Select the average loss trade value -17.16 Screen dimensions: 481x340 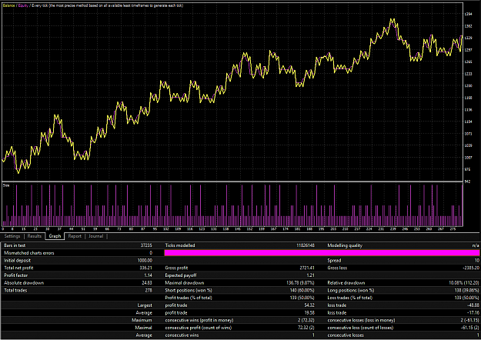(x=473, y=313)
